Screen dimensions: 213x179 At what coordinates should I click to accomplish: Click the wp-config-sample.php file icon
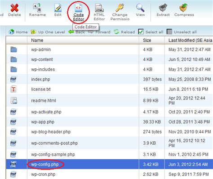pos(13,154)
